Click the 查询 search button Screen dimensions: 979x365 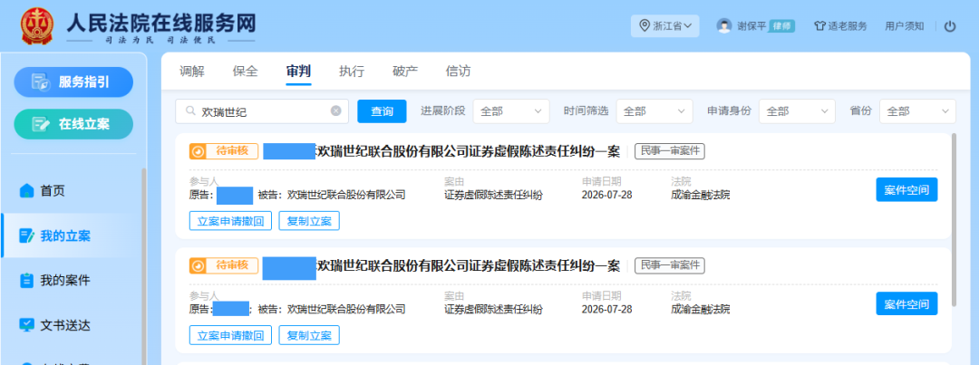coord(383,111)
